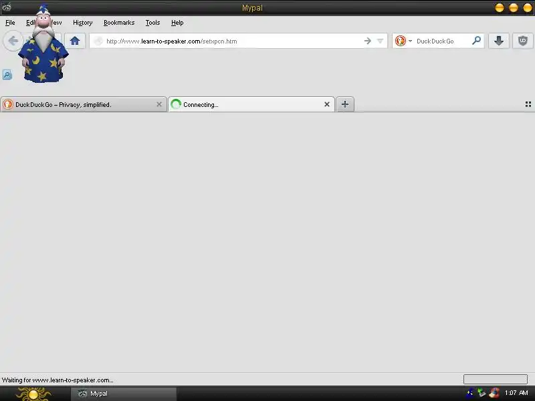Open the Bookmarks menu

coord(119,23)
